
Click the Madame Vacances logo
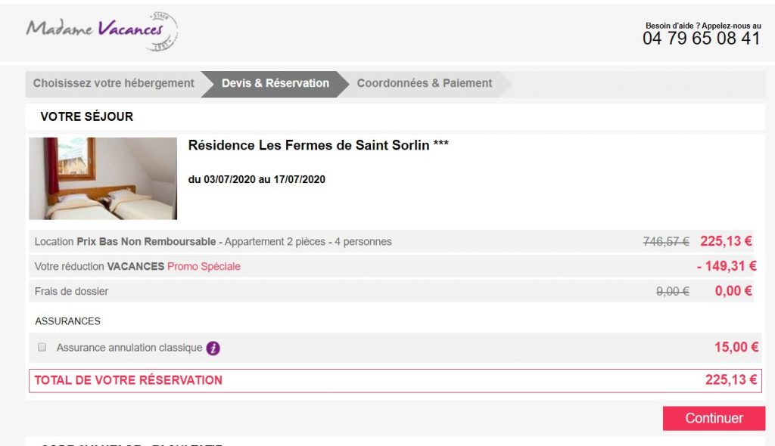pos(101,32)
